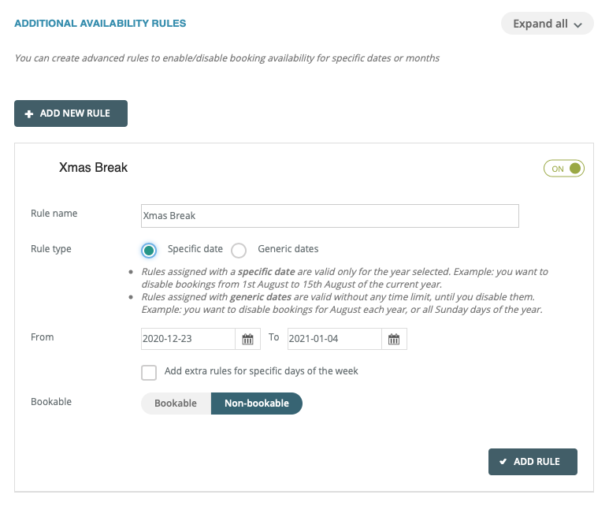This screenshot has height=517, width=609.
Task: Click the From date input field
Action: click(x=188, y=339)
